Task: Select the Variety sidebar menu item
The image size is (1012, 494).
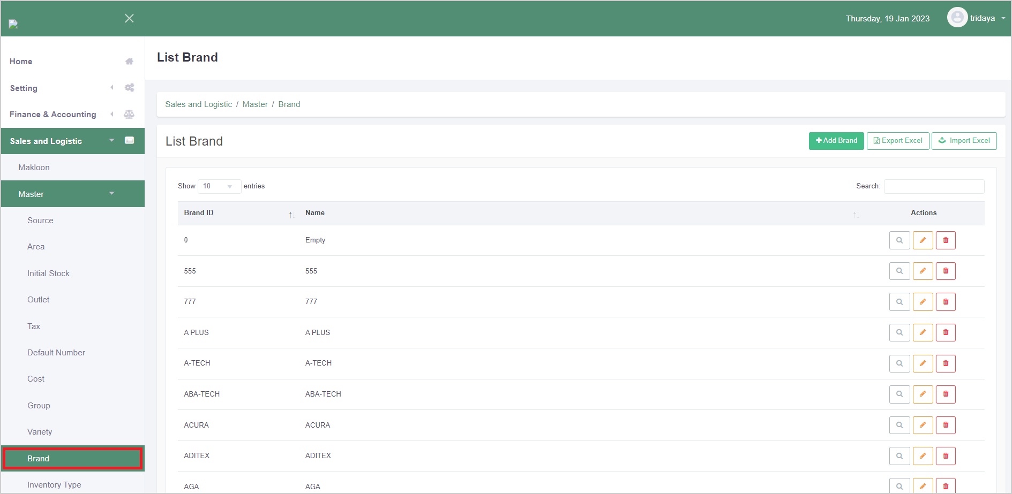Action: click(x=40, y=432)
